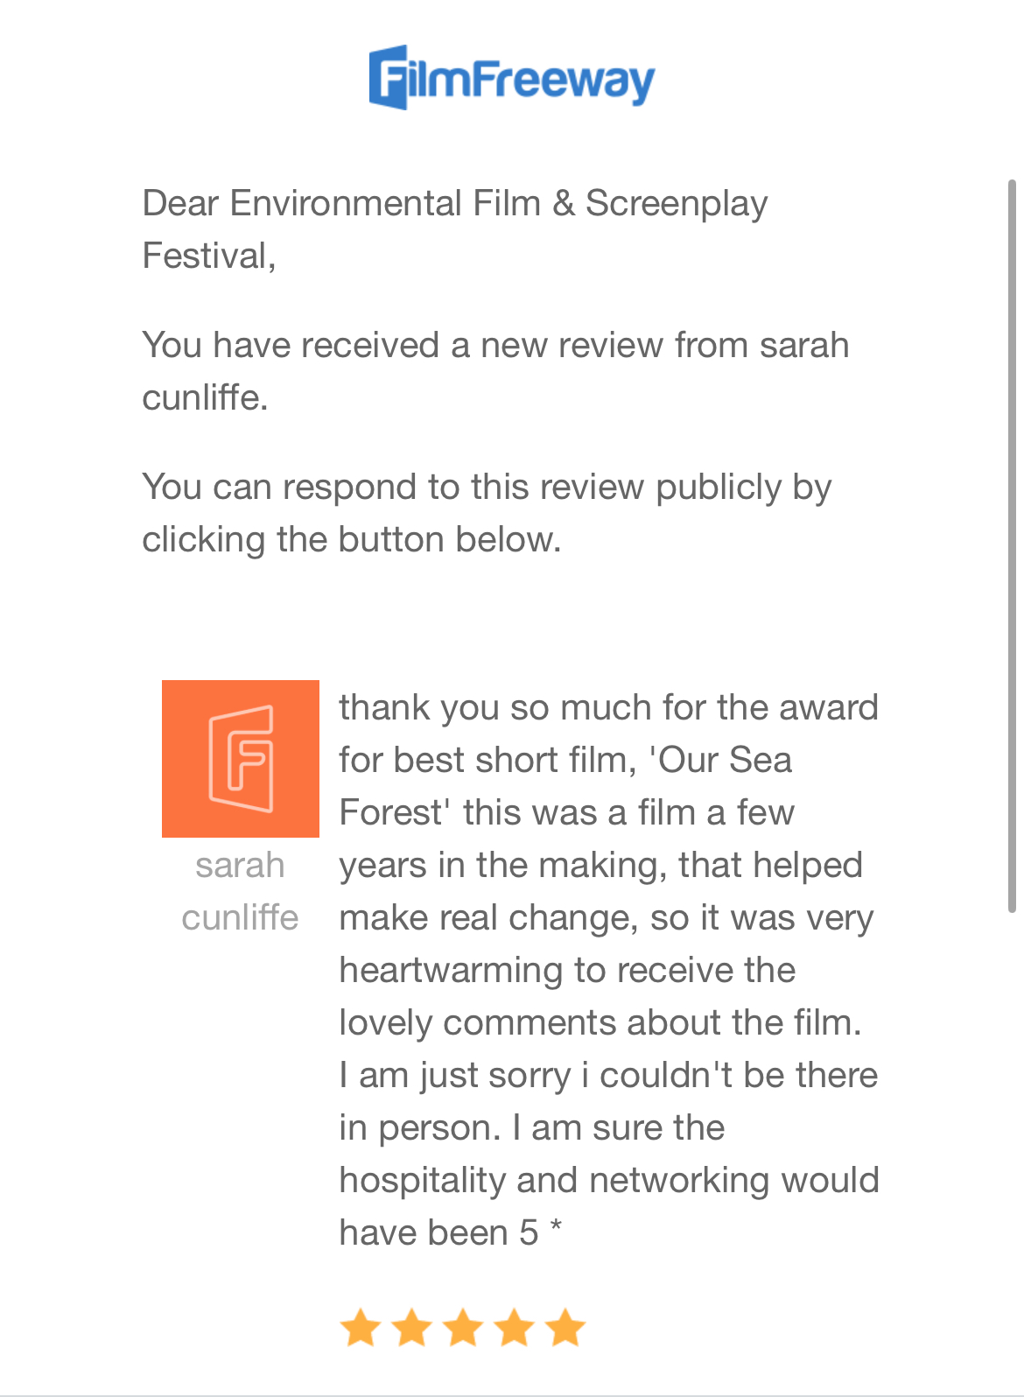The image size is (1024, 1397).
Task: Click the first rating star
Action: coord(360,1328)
